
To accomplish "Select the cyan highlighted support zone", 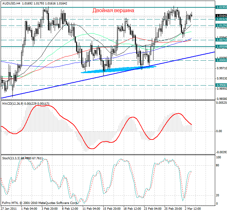I will [x=118, y=69].
